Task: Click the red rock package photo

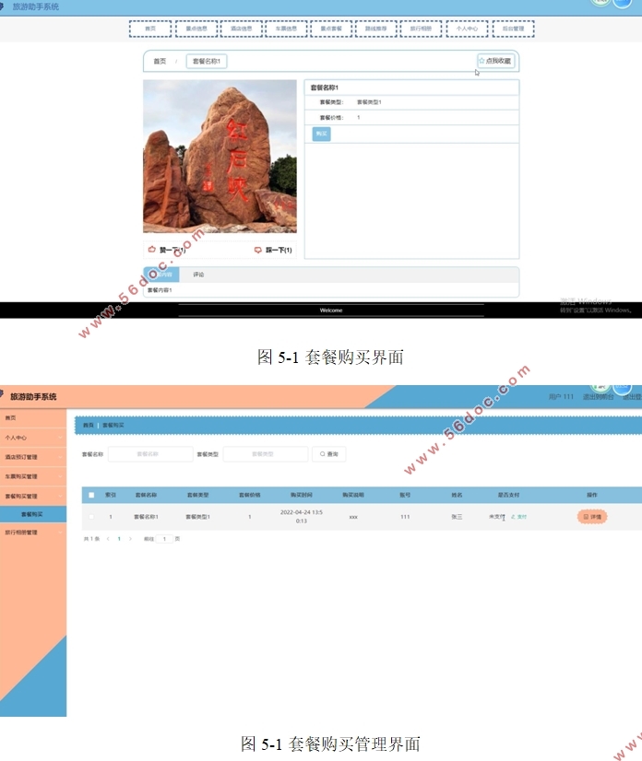Action: click(x=220, y=156)
